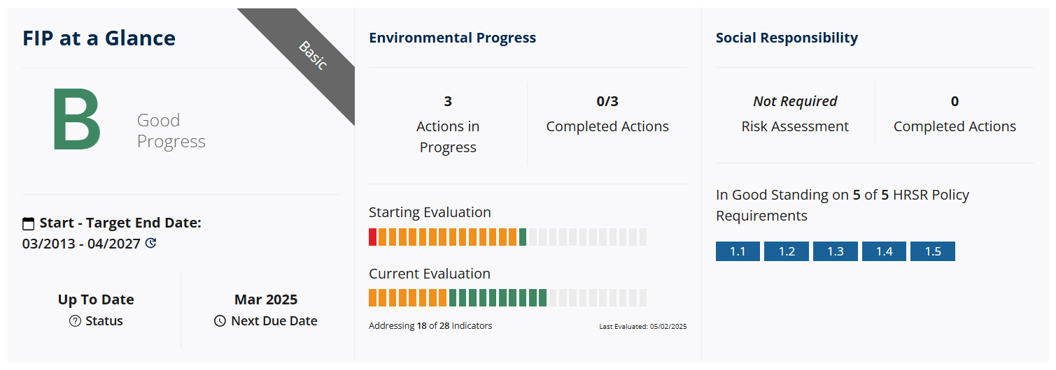
Task: Click the Social Responsibility heading
Action: tap(787, 38)
